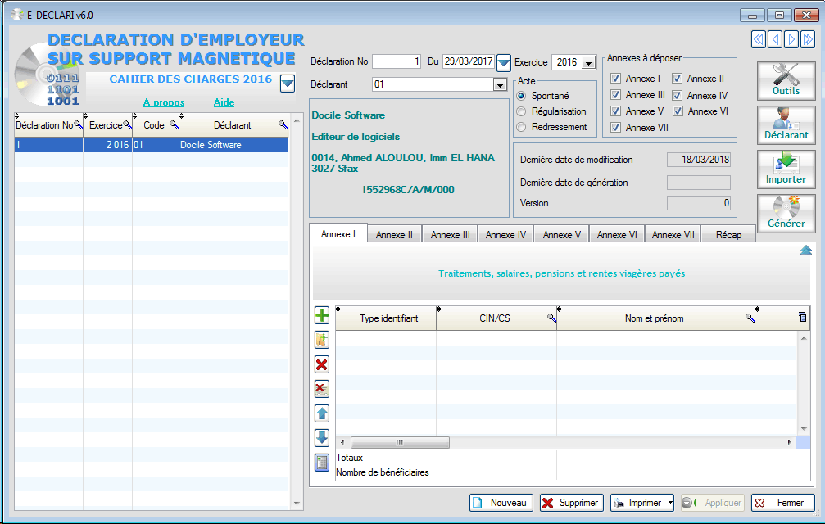The width and height of the screenshot is (825, 524).
Task: Click the column chooser icon in grid corner
Action: tap(802, 317)
